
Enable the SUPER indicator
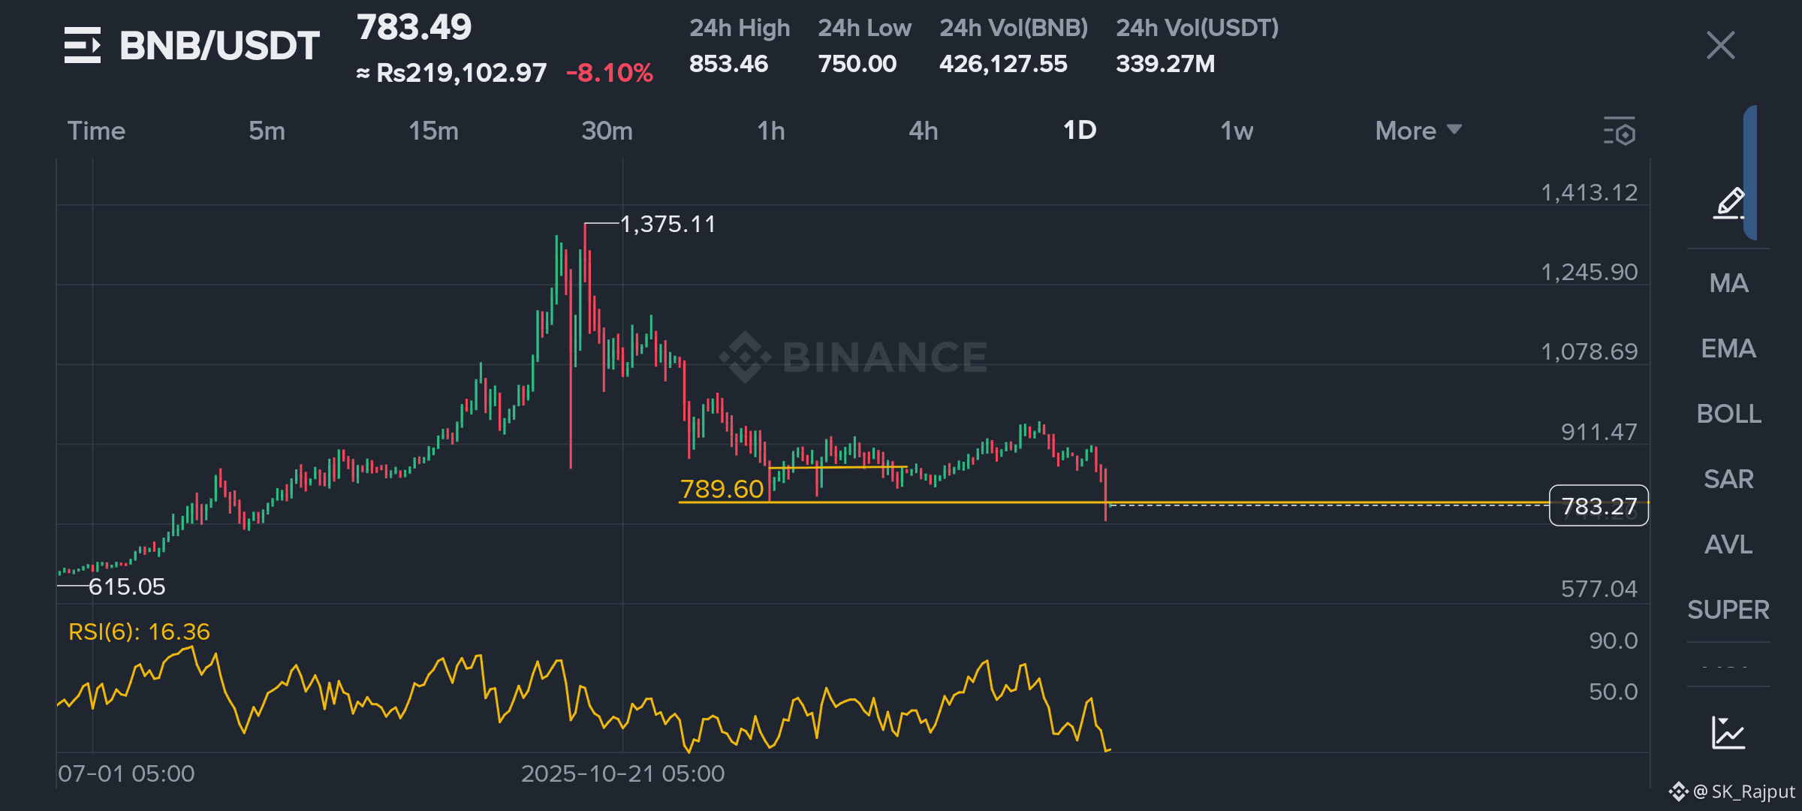[x=1728, y=610]
